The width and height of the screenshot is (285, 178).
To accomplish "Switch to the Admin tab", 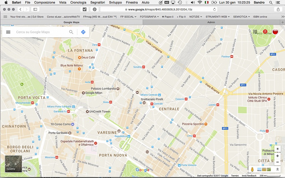I will point(211,22).
